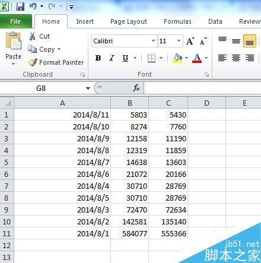Toggle Italic formatting
Viewport: 261px width, 263px height.
[112, 58]
